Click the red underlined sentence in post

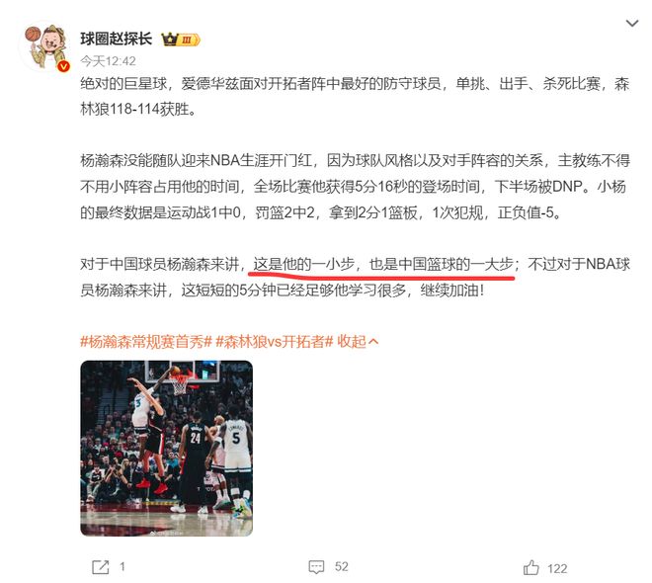coord(383,264)
